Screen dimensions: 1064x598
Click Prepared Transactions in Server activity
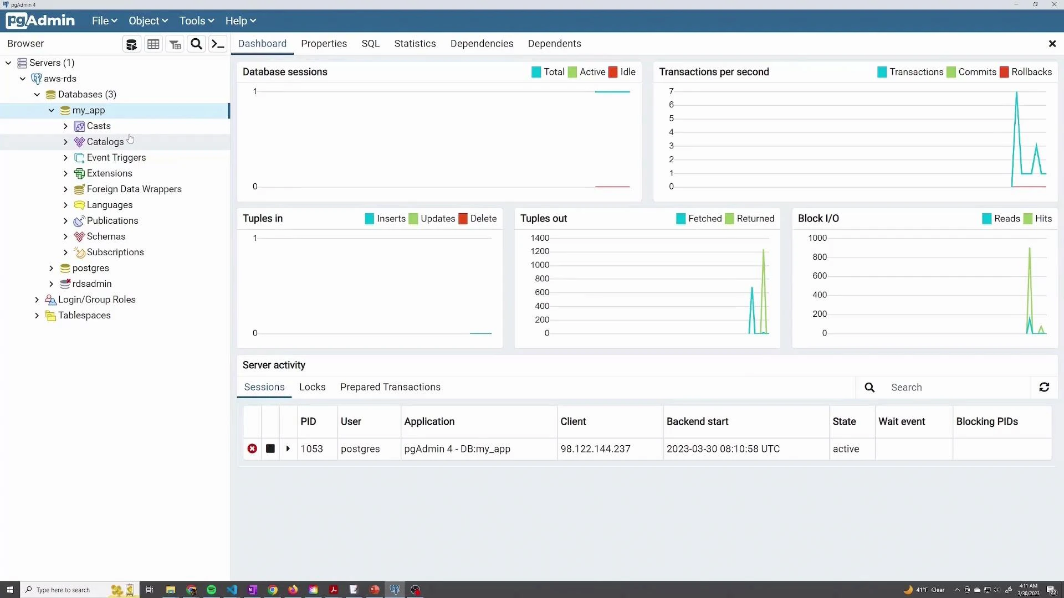(390, 387)
